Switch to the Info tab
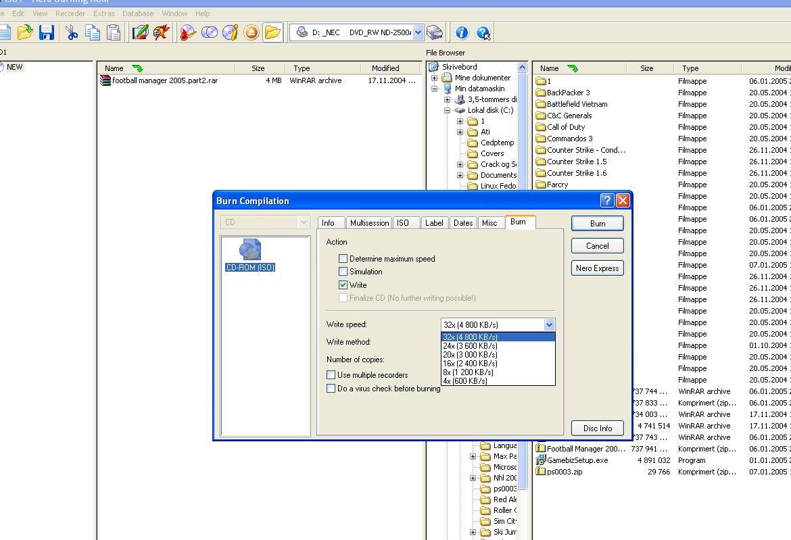 tap(331, 223)
